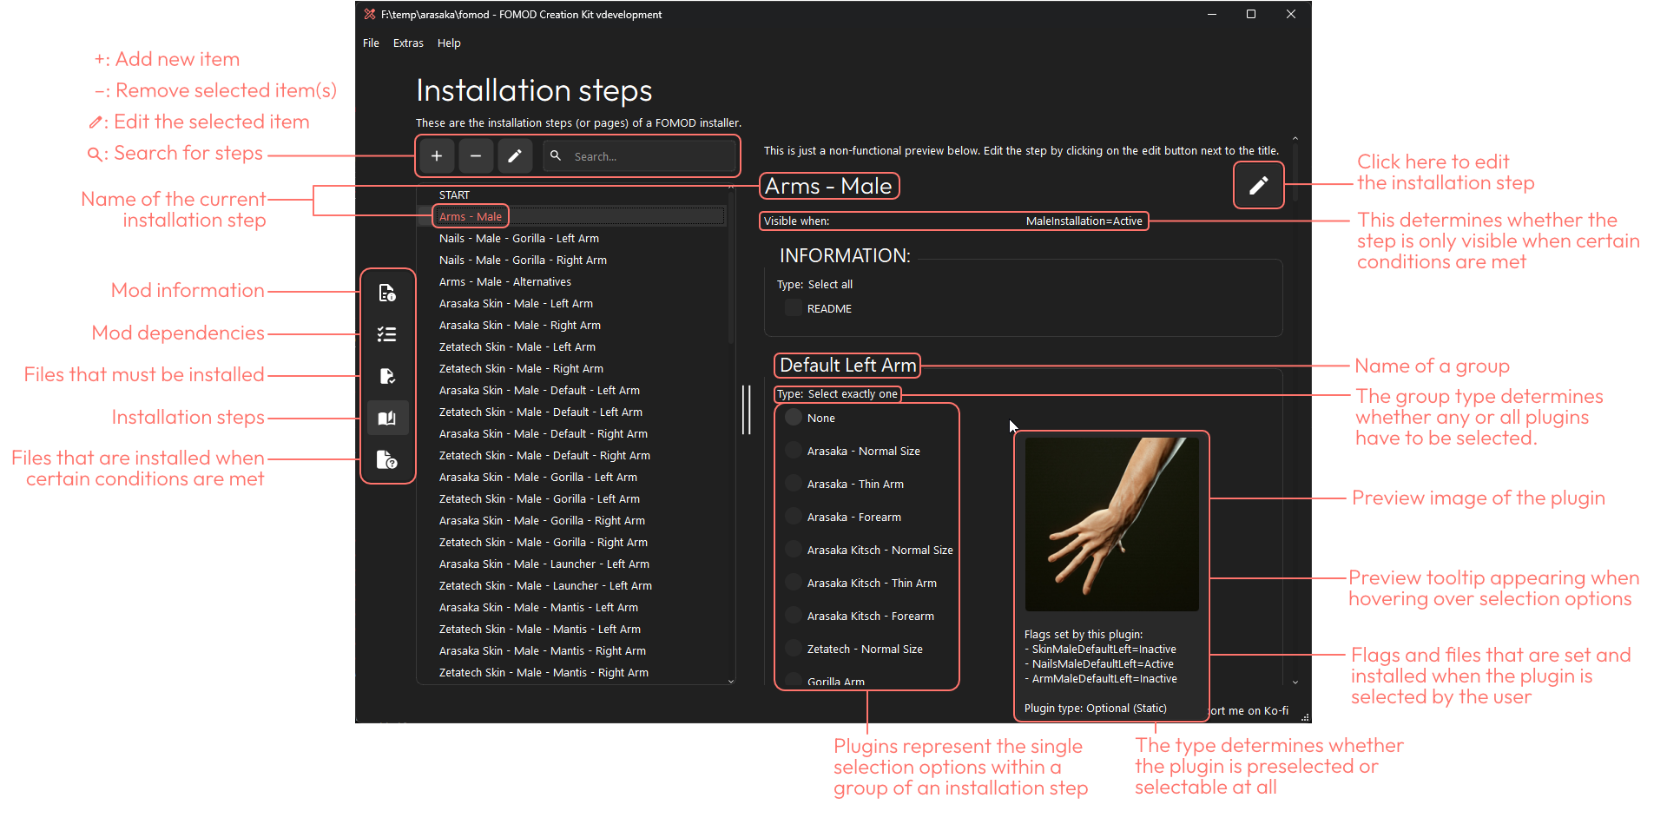Remove the selected installation step
This screenshot has height=831, width=1667.
tap(475, 155)
